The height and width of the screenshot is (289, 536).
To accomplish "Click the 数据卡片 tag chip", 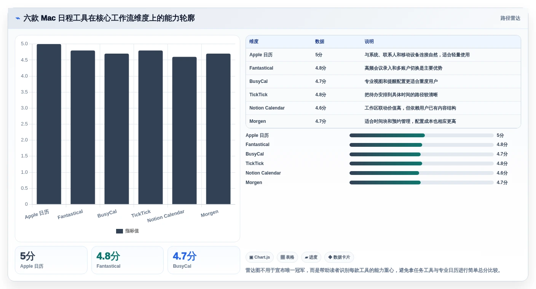I will tap(339, 257).
